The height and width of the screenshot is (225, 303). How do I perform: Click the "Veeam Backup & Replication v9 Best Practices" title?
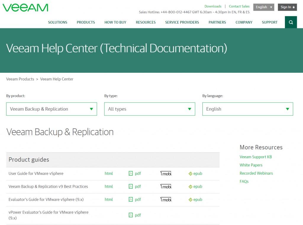(48, 186)
